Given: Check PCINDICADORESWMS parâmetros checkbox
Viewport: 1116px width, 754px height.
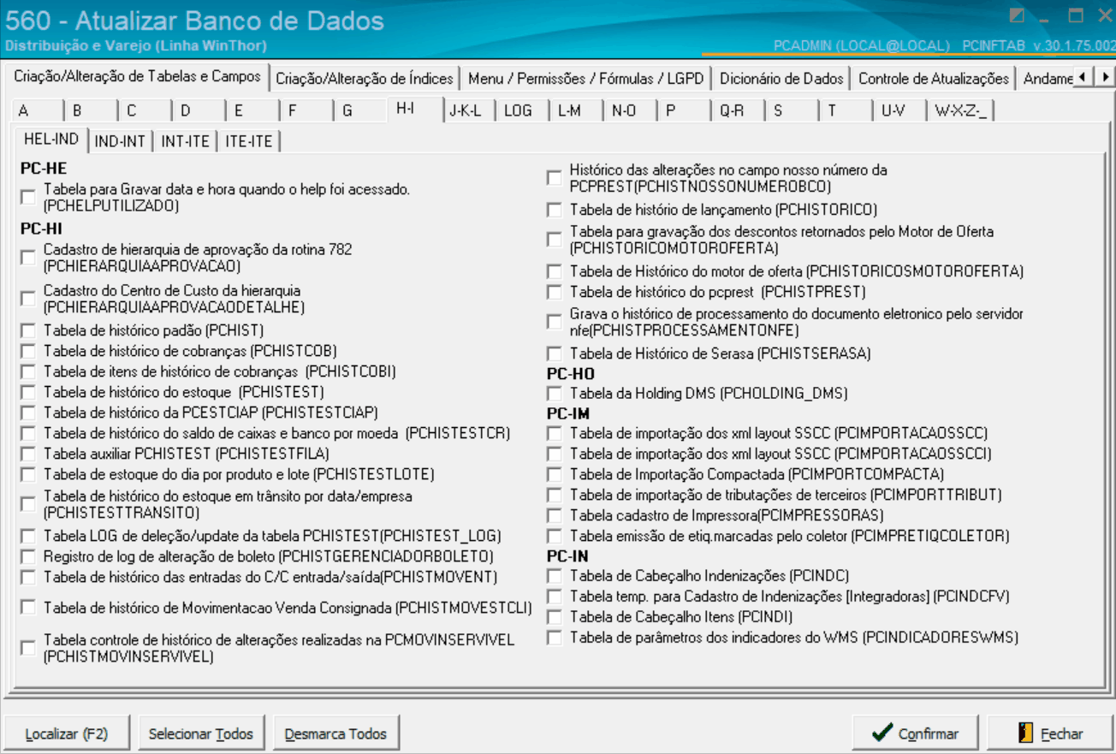Looking at the screenshot, I should point(555,638).
